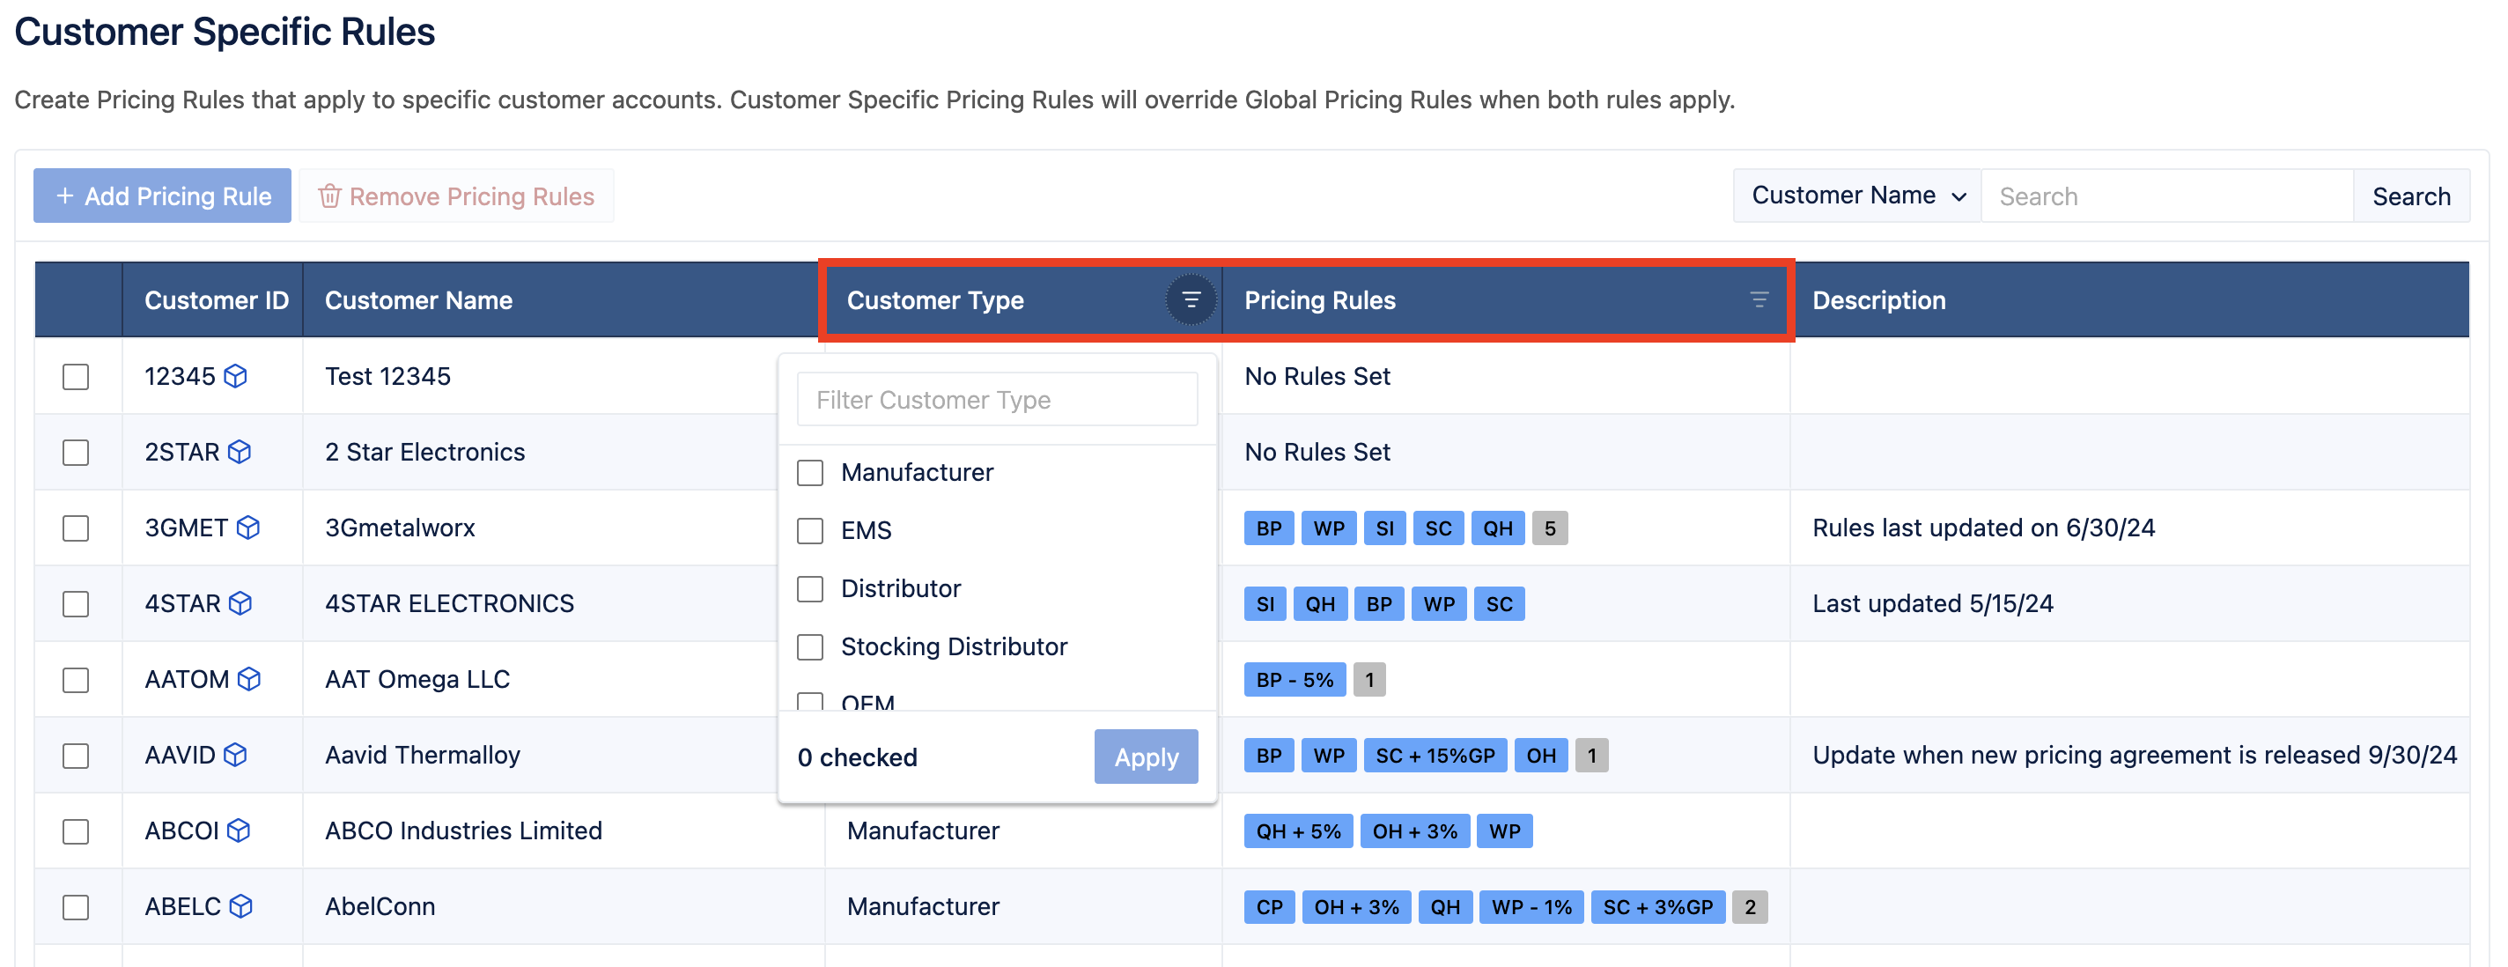Viewport: 2508px width, 967px height.
Task: Click the cube icon next to AAVID
Action: 236,755
